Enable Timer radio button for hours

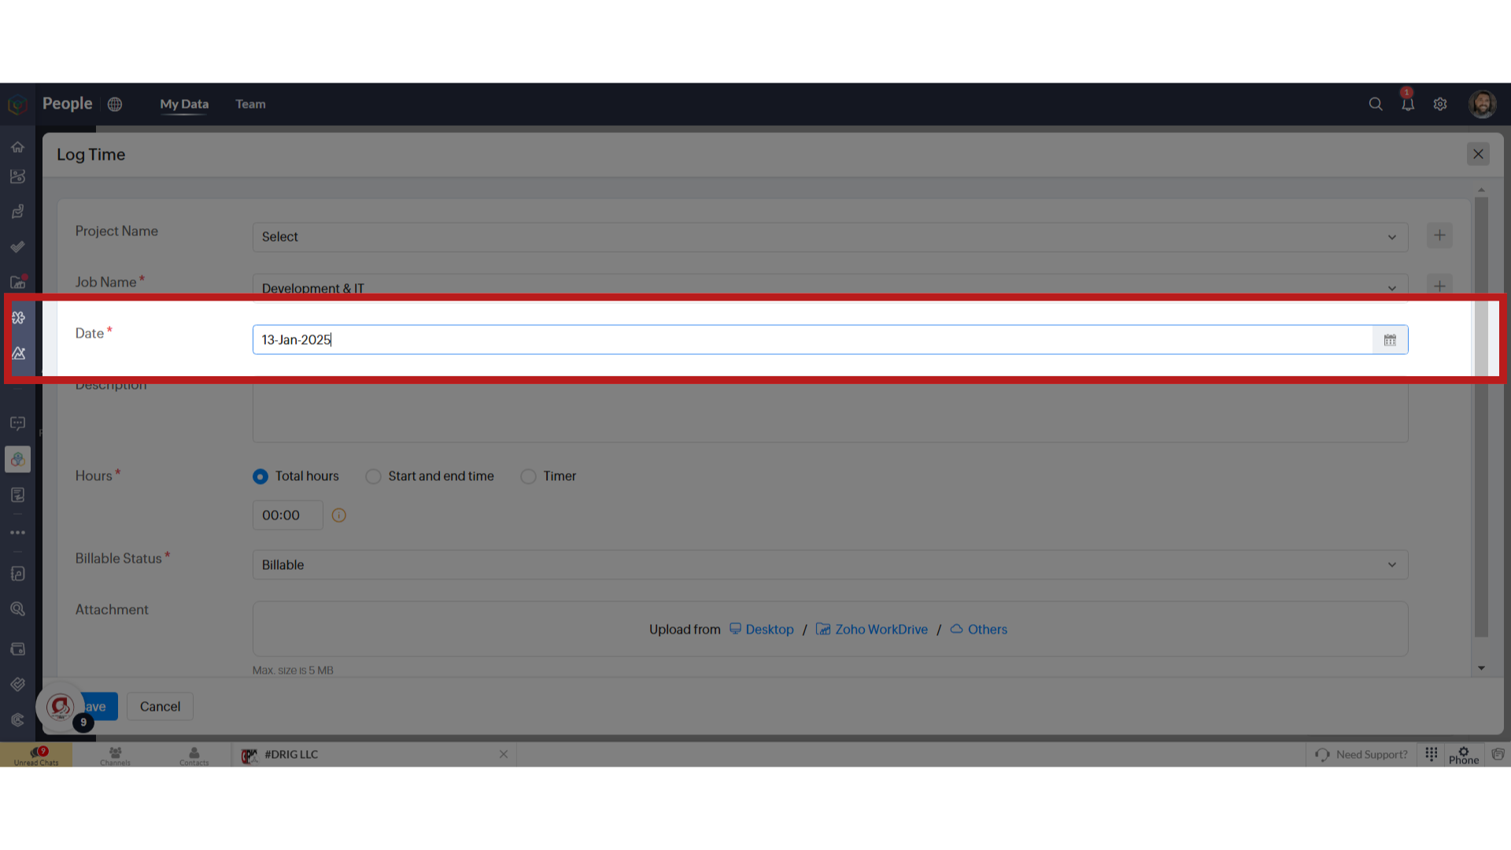coord(528,476)
